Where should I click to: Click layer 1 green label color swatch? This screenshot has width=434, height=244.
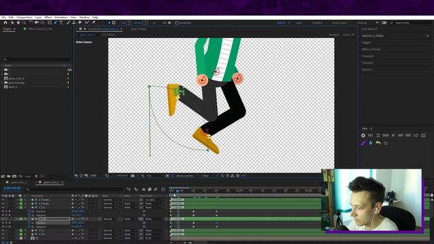[x=21, y=200]
